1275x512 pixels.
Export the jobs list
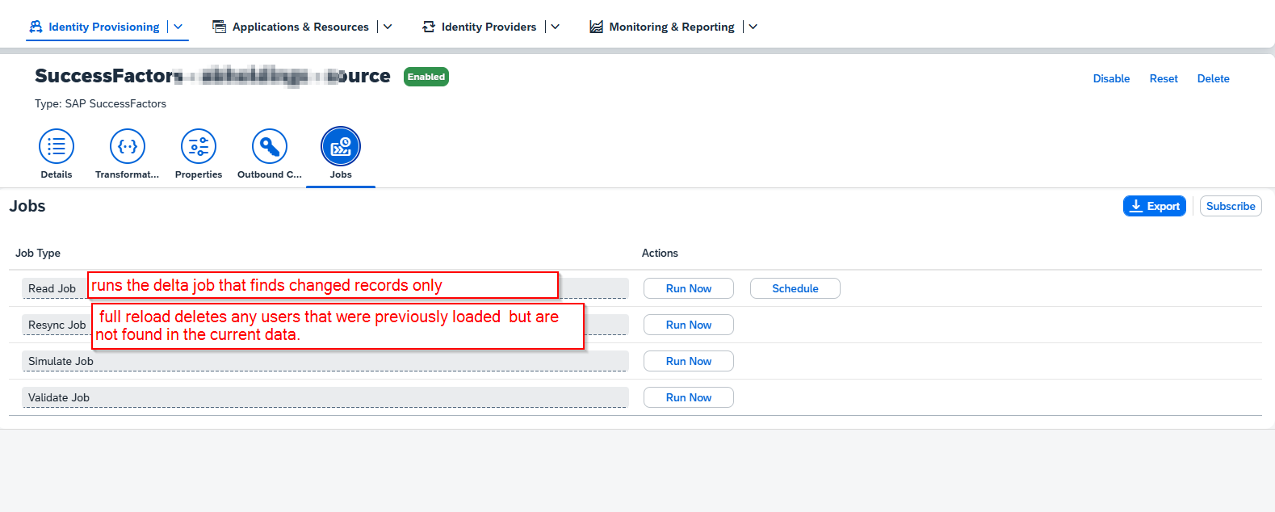[1155, 206]
